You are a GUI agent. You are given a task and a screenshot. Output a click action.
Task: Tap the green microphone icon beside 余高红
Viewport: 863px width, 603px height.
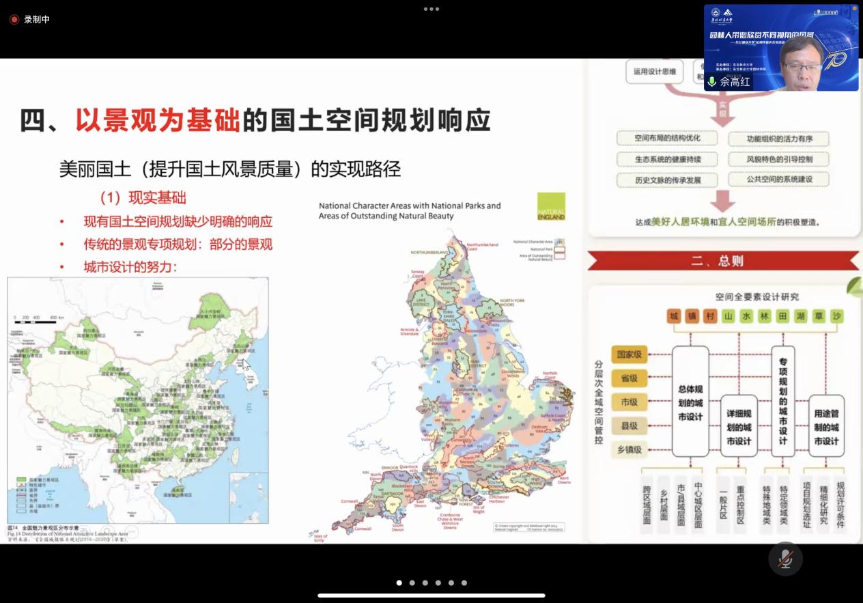click(x=712, y=82)
